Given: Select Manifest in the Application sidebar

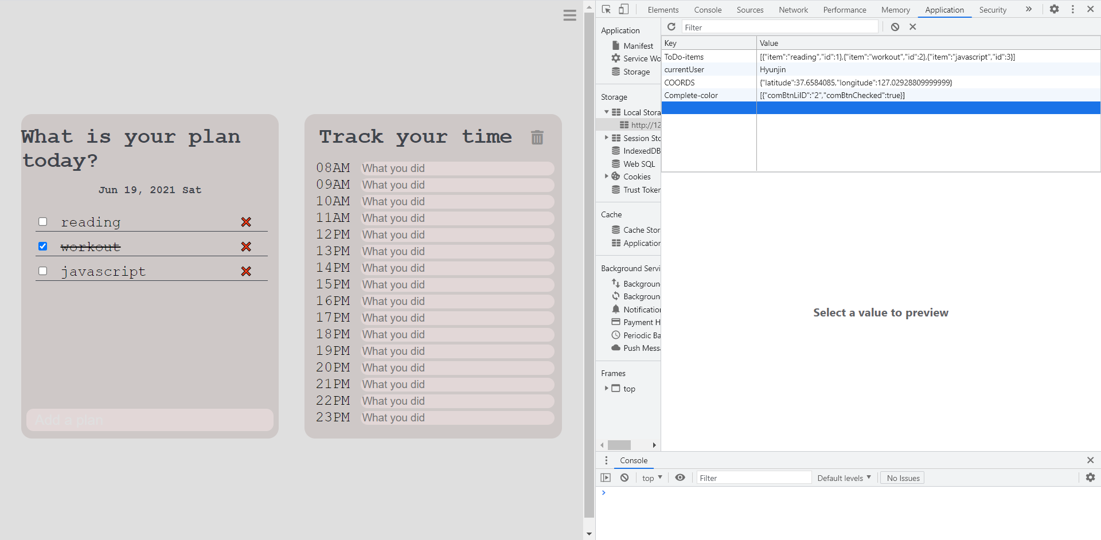Looking at the screenshot, I should tap(637, 45).
